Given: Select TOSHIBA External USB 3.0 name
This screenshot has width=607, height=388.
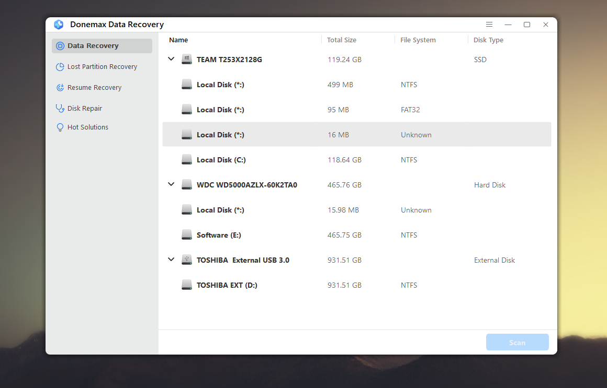Looking at the screenshot, I should [243, 260].
